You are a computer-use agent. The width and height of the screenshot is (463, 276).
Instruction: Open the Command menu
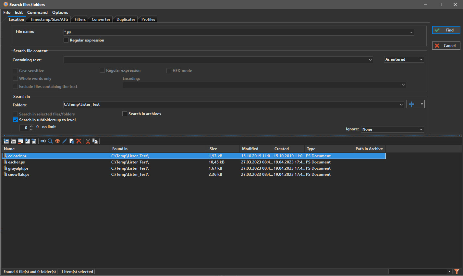coord(37,12)
